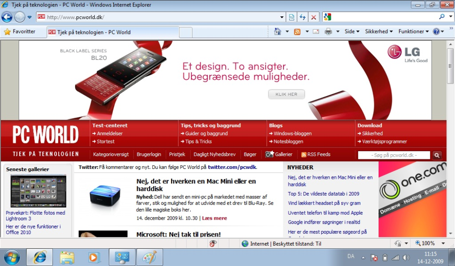Open Gallerier with camera icon
The width and height of the screenshot is (455, 266).
pos(279,154)
